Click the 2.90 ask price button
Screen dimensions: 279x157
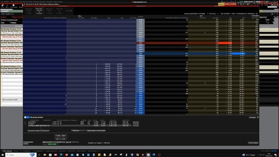pyautogui.click(x=64, y=136)
